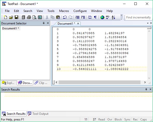Run spell check with the ABC icon
This screenshot has width=153, height=122.
point(108,17)
